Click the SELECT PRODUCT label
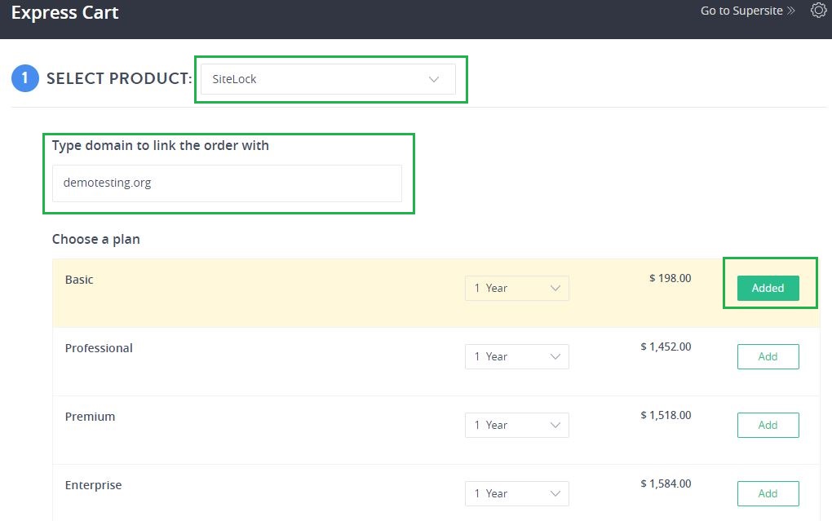 [x=119, y=78]
